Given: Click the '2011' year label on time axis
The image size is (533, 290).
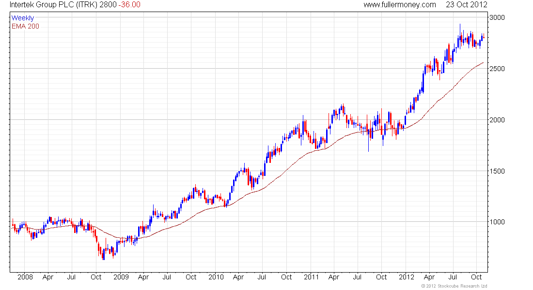Looking at the screenshot, I should tap(312, 277).
